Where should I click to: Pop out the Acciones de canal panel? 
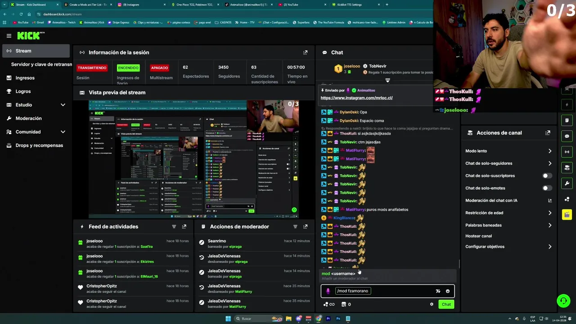click(548, 133)
